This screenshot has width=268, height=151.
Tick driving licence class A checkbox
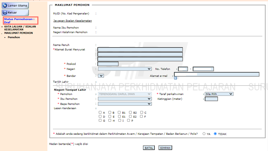100,113
